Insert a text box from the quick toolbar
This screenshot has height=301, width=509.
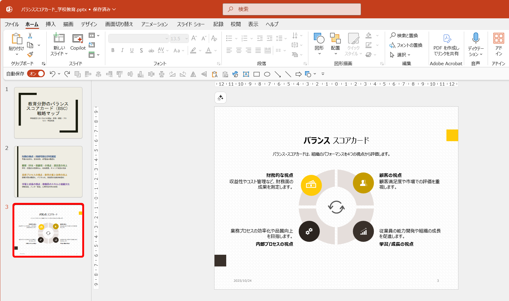coord(246,74)
